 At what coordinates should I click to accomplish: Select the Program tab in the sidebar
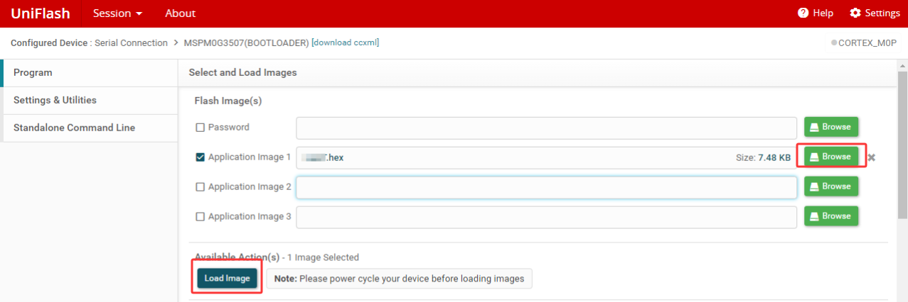coord(89,73)
